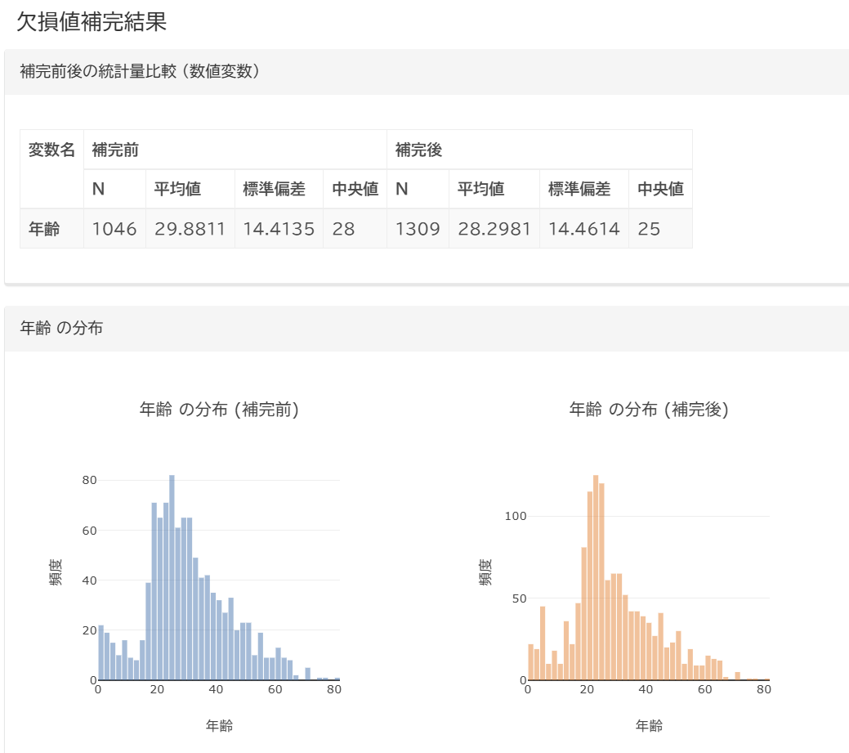Image resolution: width=849 pixels, height=753 pixels.
Task: Click the 14.4614 standard deviation cell
Action: click(584, 229)
